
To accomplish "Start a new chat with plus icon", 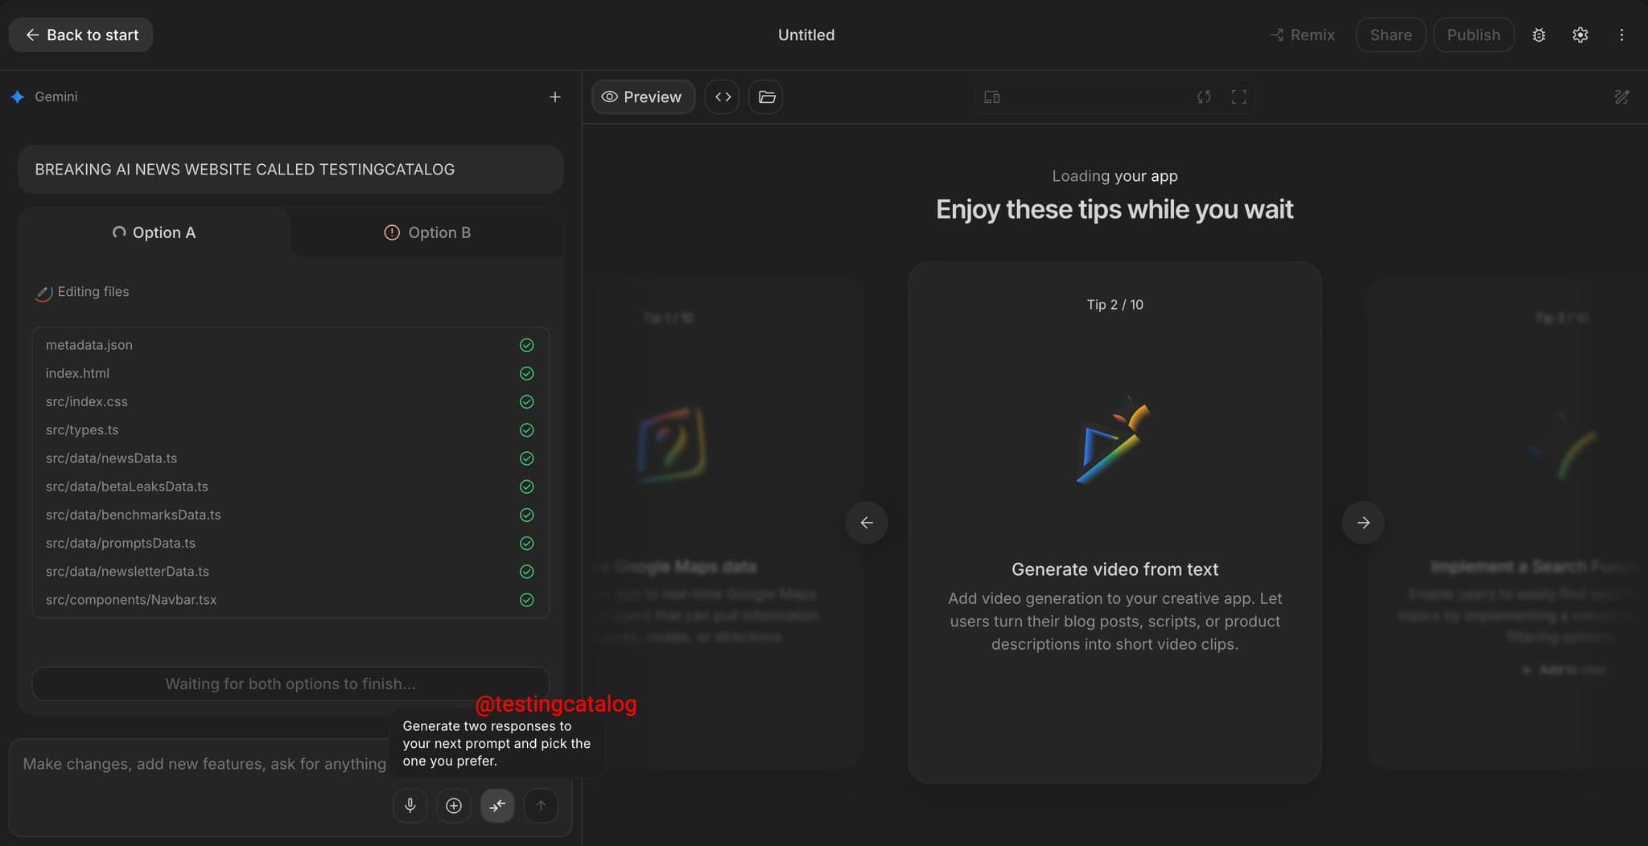I will click(x=554, y=97).
